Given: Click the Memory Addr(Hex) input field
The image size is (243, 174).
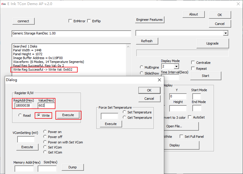Looking at the screenshot, I should (x=24, y=169).
